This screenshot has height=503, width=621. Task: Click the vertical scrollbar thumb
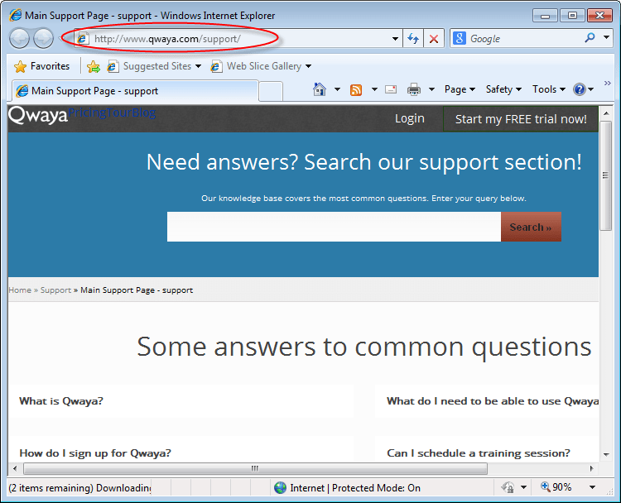click(x=605, y=175)
